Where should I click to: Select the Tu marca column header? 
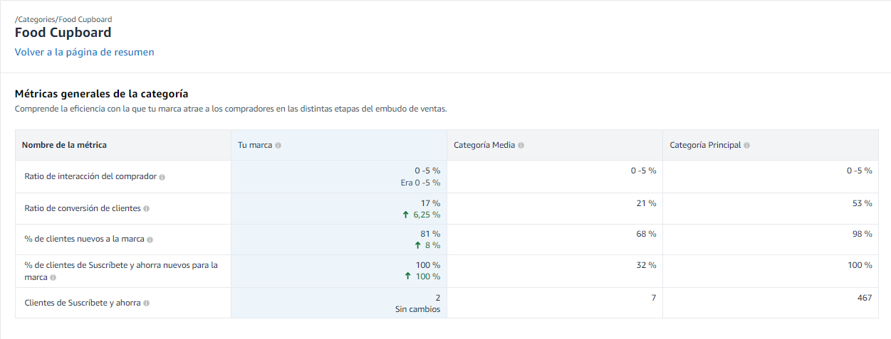tap(255, 146)
